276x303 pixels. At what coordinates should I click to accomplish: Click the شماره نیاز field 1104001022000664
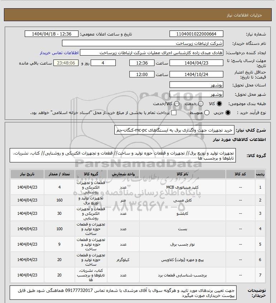[196, 34]
